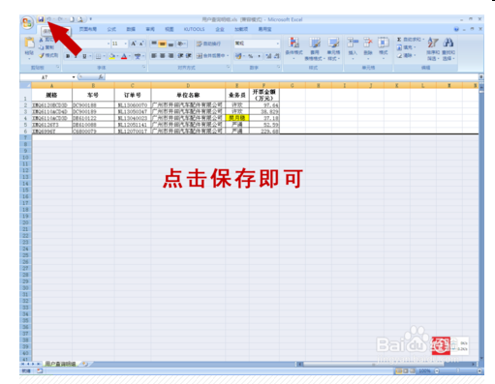
Task: Click the Save icon in quick access toolbar
Action: (x=41, y=19)
